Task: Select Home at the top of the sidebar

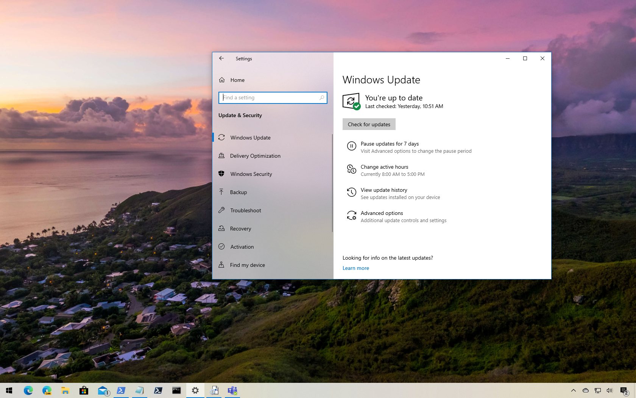Action: tap(237, 80)
